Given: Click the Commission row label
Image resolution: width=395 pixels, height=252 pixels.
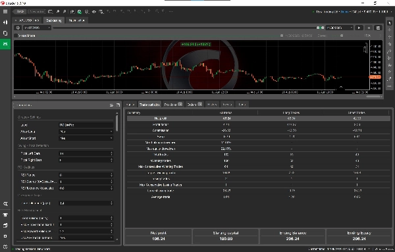Looking at the screenshot, I should [x=161, y=130].
